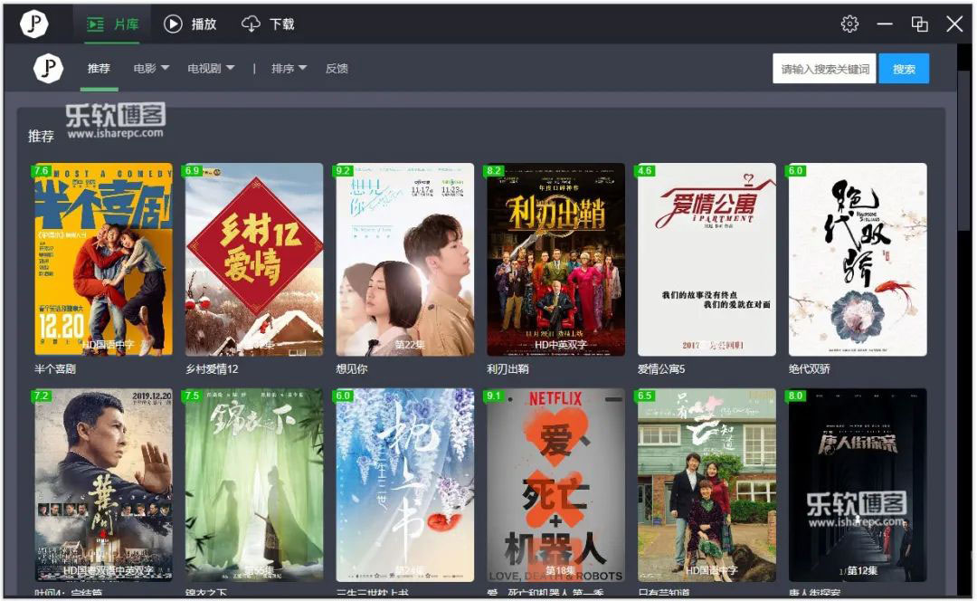This screenshot has height=601, width=977.
Task: Expand the 电视剧 dropdown
Action: tap(211, 69)
